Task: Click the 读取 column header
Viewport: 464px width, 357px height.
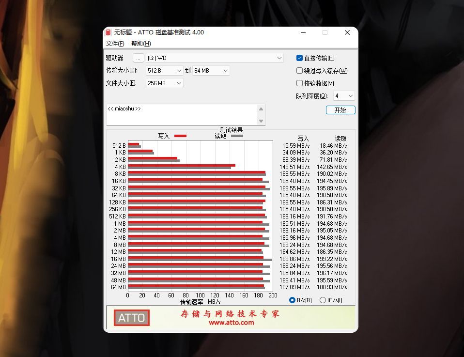Action: [x=340, y=139]
